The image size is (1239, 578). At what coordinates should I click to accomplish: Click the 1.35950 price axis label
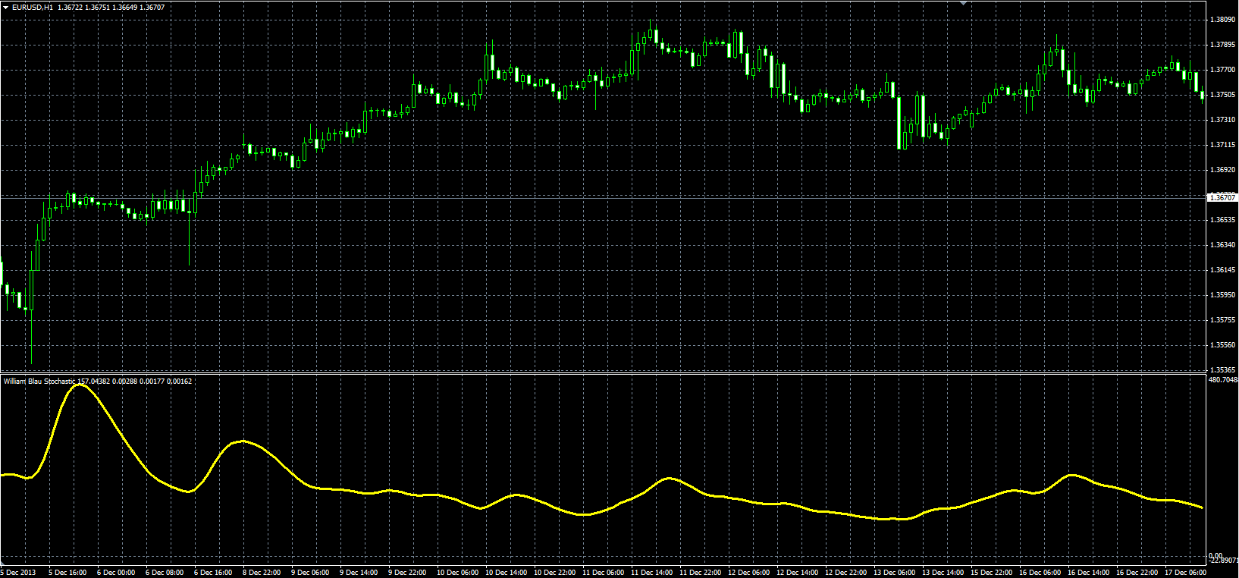[1222, 295]
